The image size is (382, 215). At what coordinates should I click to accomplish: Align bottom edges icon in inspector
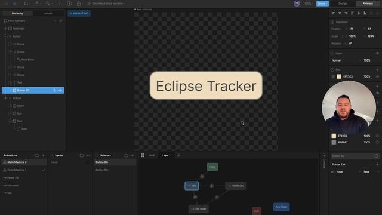(365, 13)
